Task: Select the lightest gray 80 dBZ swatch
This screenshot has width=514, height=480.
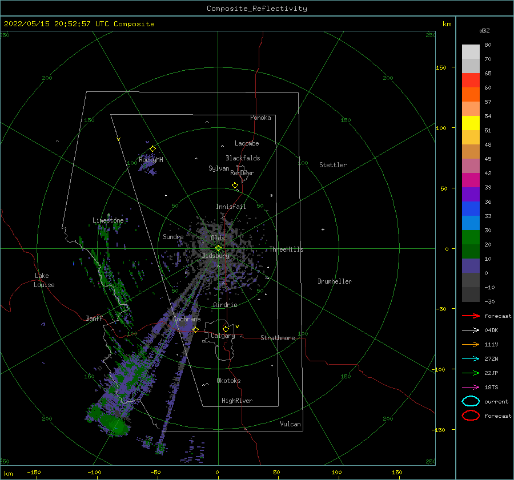Action: point(471,52)
